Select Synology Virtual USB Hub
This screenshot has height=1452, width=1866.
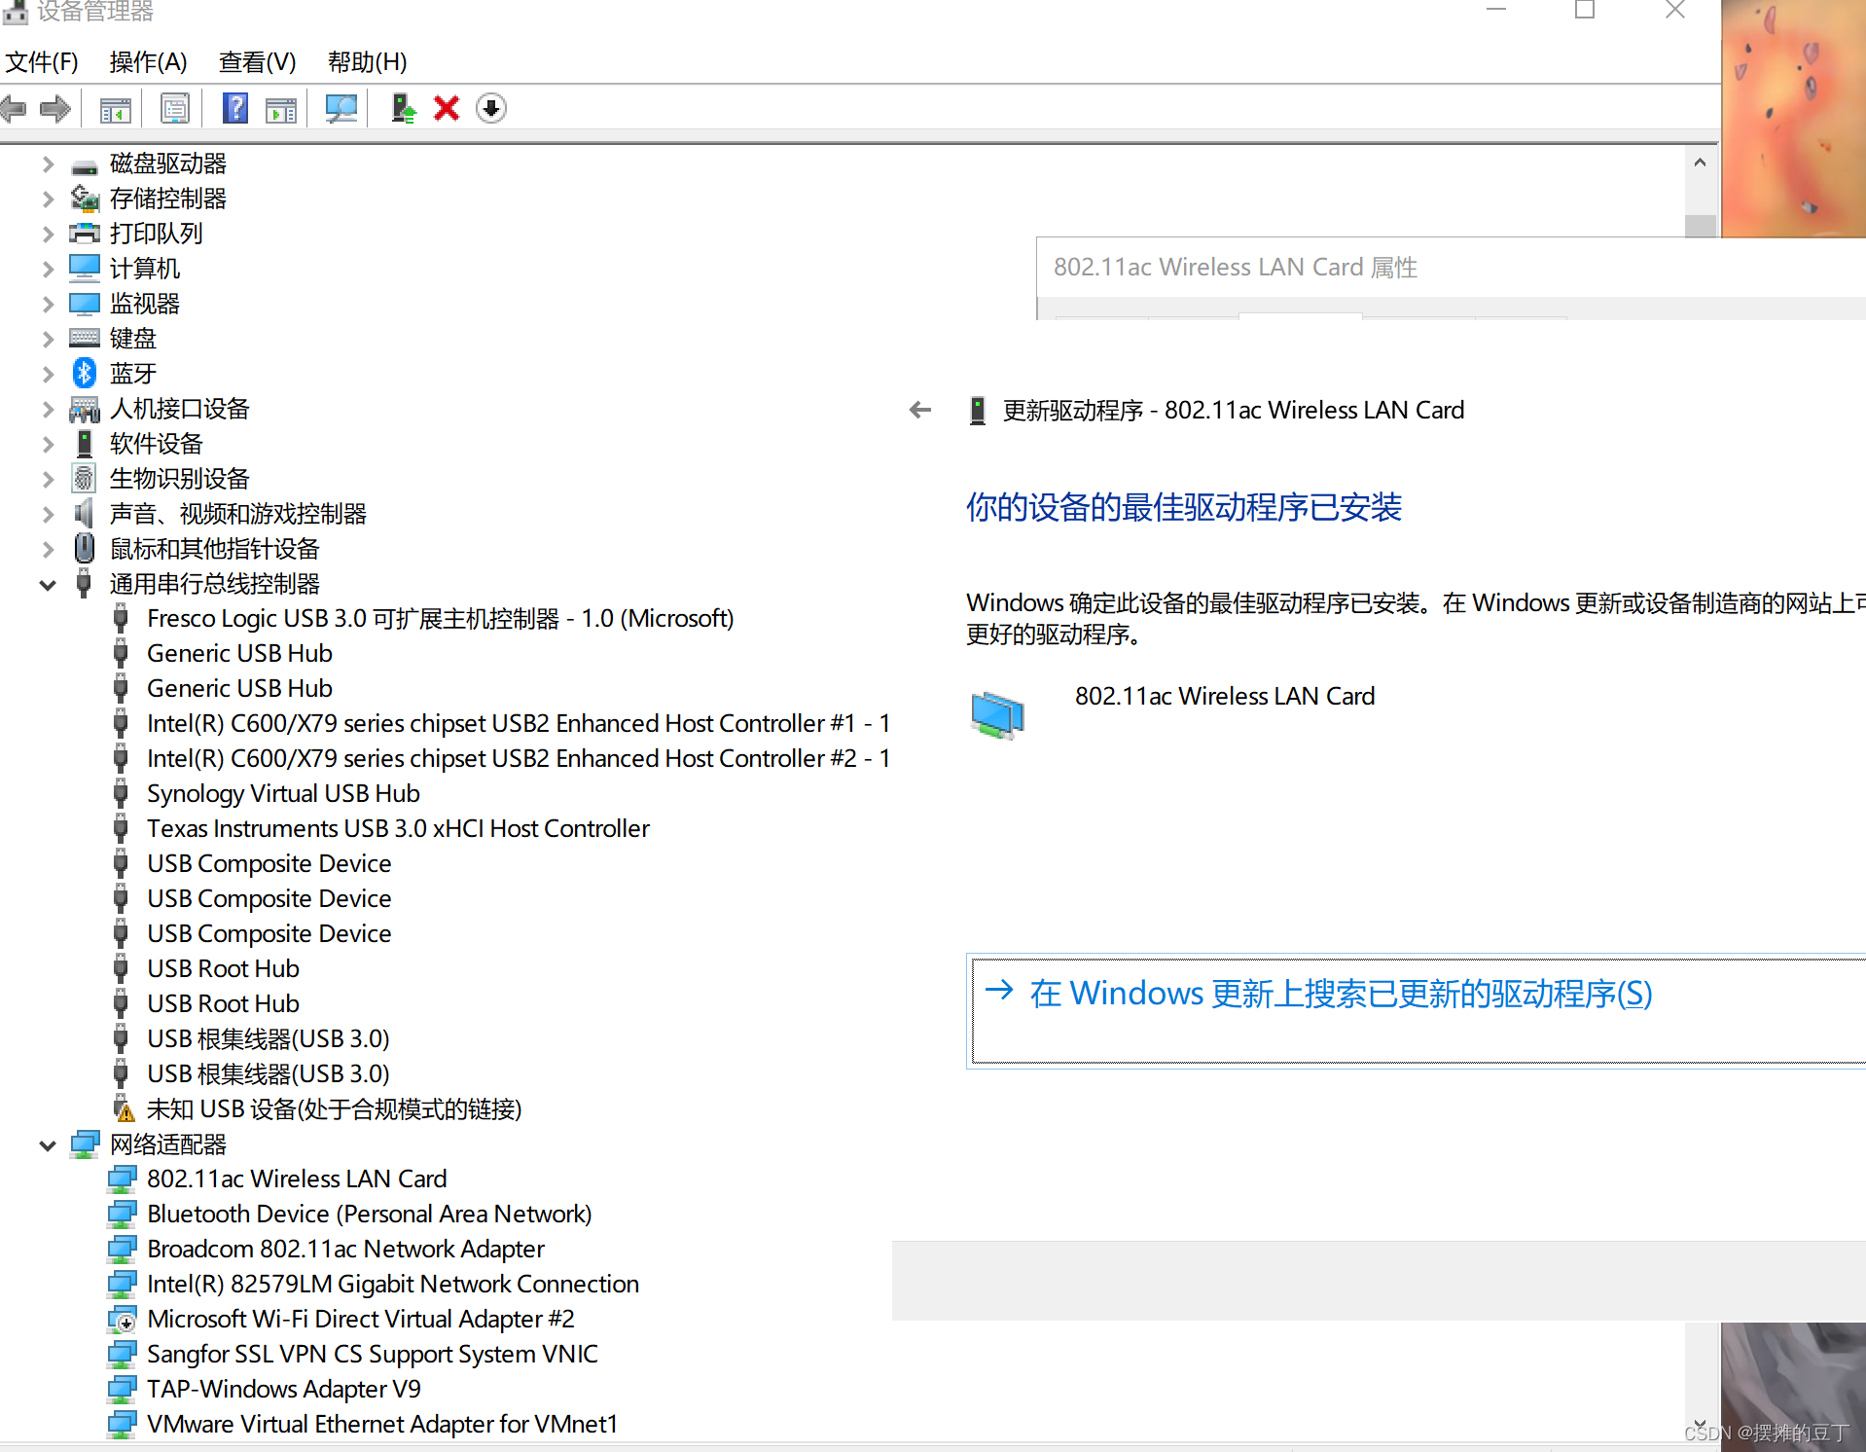pos(283,793)
